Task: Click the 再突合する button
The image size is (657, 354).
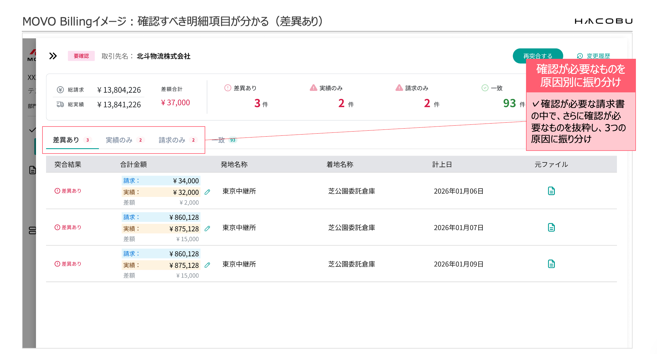Action: tap(538, 56)
